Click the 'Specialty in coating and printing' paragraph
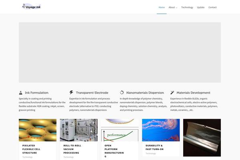Image resolution: width=240 pixels, height=160 pixels. click(x=42, y=104)
